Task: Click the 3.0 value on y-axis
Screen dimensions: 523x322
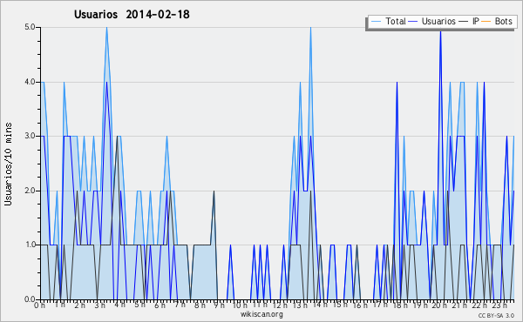Action: click(x=30, y=136)
